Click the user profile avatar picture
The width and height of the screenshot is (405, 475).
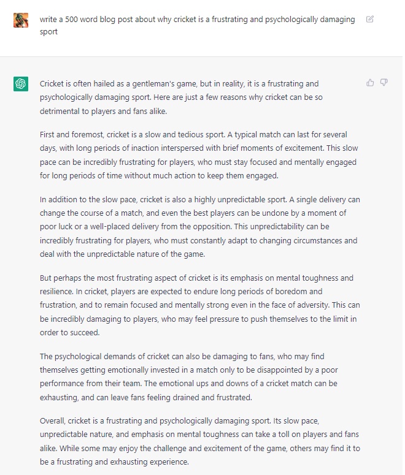click(x=21, y=20)
